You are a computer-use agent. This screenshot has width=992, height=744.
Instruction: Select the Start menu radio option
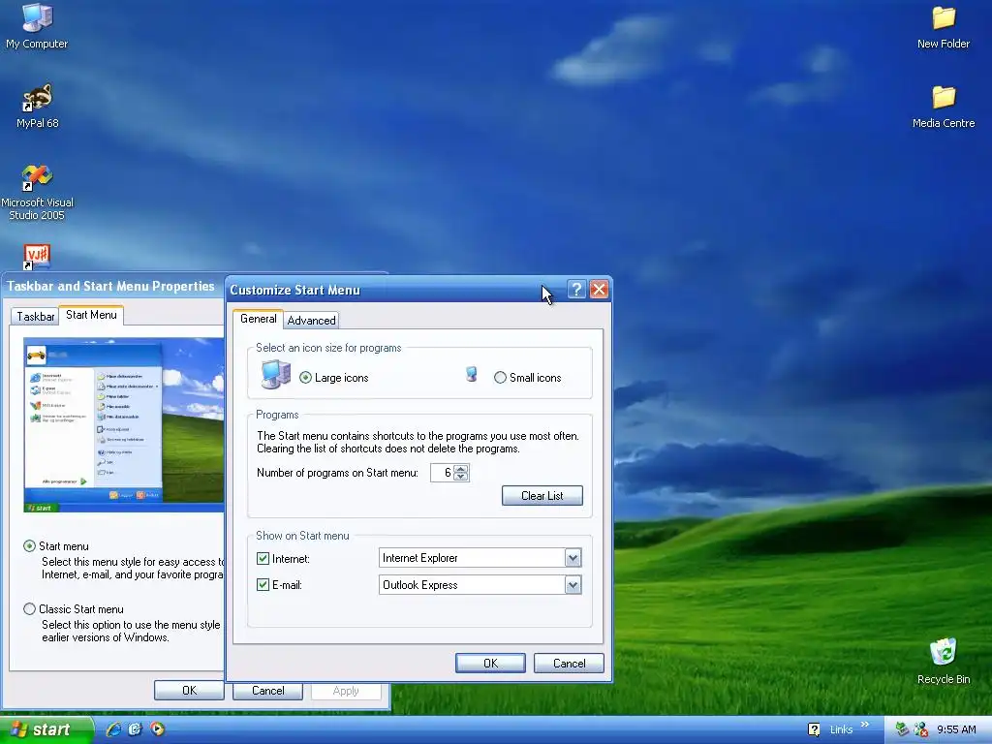29,546
